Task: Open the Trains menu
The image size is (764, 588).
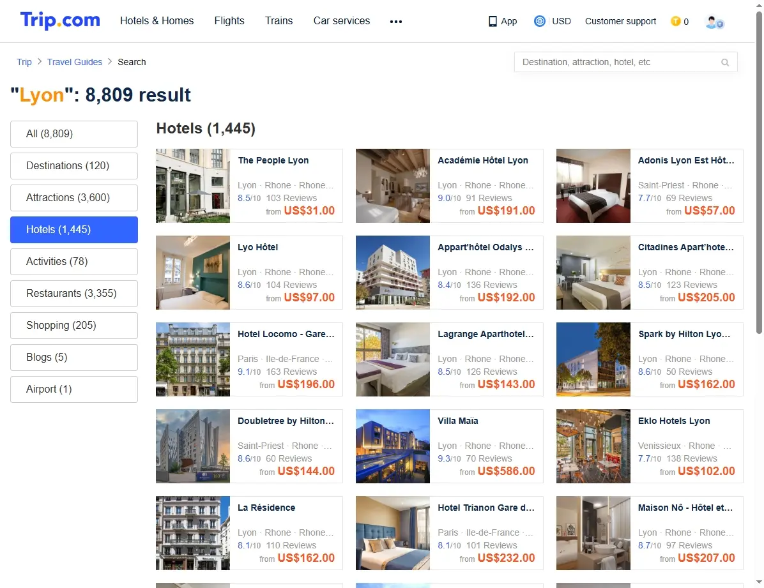Action: point(279,21)
